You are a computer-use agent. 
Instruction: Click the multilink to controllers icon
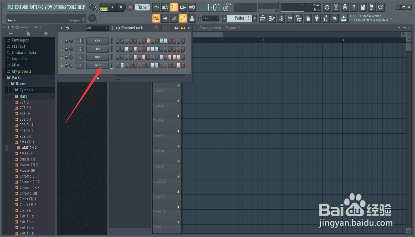pyautogui.click(x=183, y=18)
